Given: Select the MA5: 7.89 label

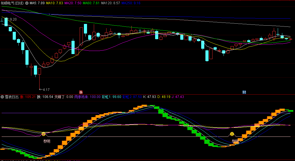Looking at the screenshot, I should tap(37, 3).
